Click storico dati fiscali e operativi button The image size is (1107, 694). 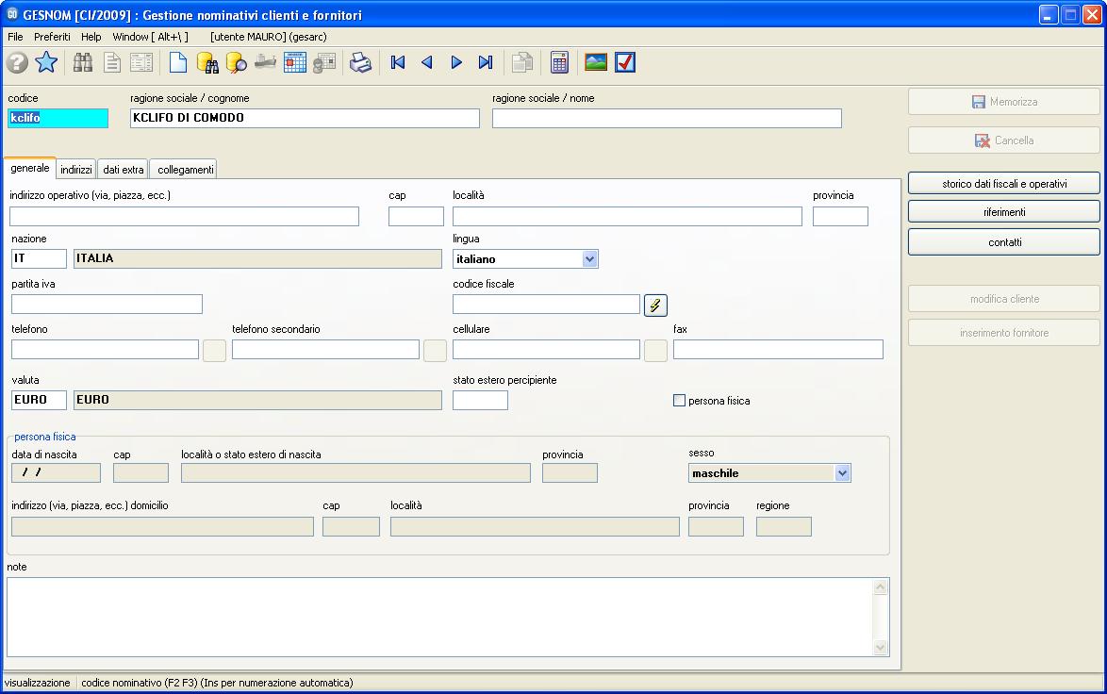(1003, 184)
